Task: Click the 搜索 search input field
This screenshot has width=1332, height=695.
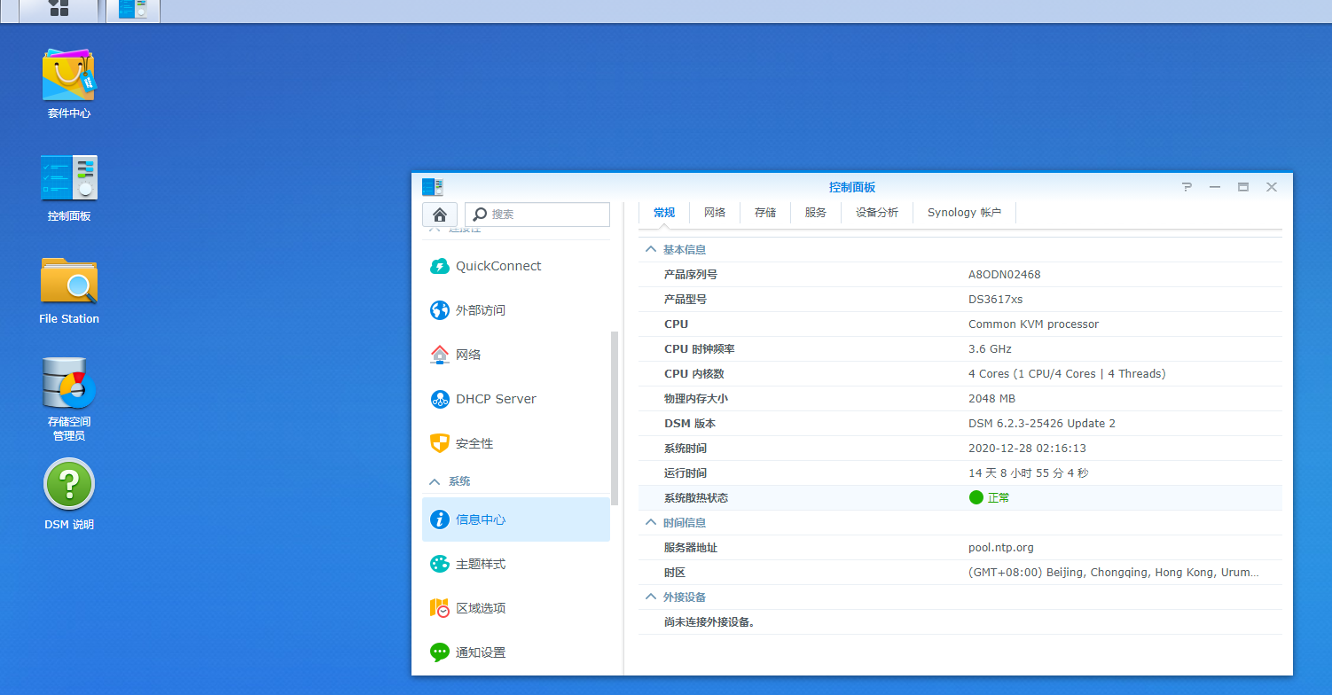Action: (537, 215)
